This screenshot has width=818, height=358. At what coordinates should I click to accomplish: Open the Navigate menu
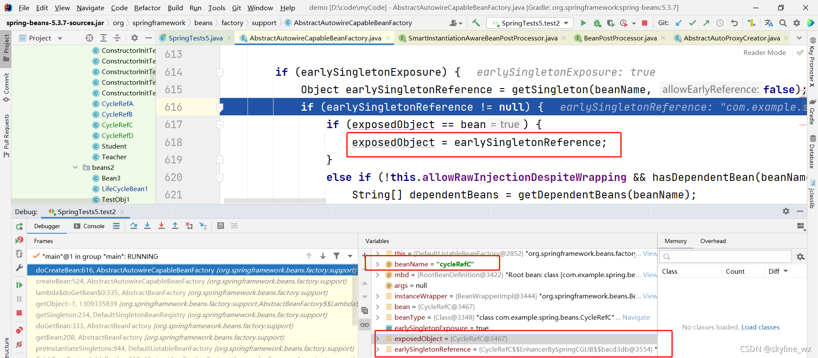90,8
